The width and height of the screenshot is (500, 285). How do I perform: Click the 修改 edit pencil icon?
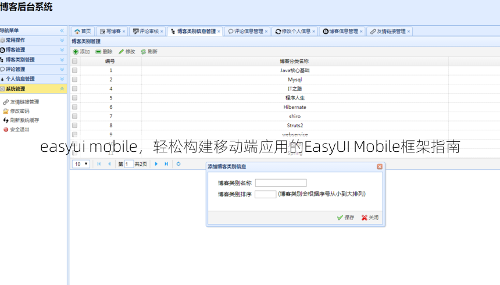(x=121, y=52)
